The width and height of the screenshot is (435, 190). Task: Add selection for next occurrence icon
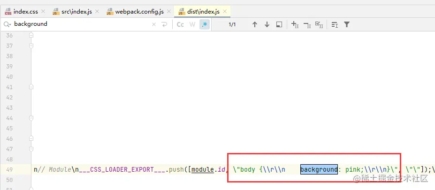295,24
